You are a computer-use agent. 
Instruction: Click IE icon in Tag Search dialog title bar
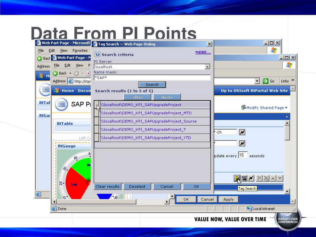(95, 44)
